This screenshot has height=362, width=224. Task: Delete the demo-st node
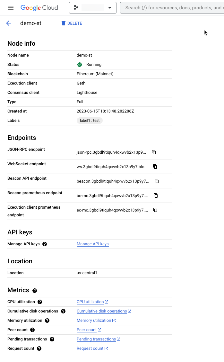pos(71,23)
